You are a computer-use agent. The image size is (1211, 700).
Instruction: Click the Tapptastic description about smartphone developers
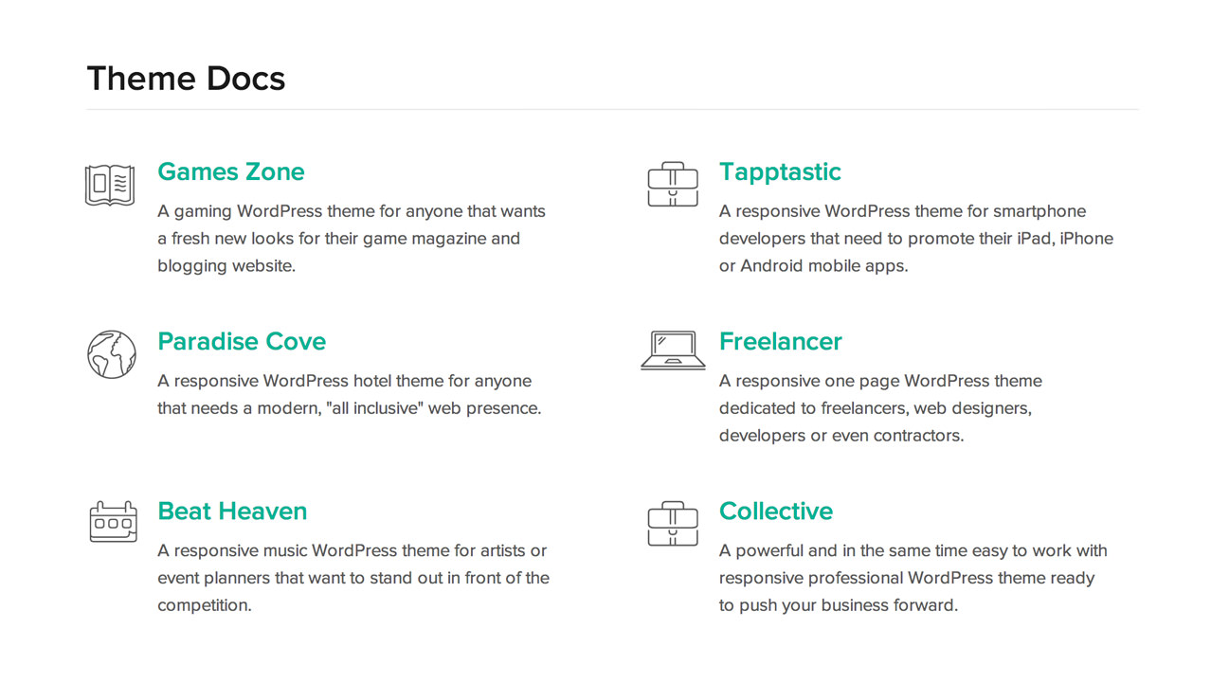click(916, 239)
